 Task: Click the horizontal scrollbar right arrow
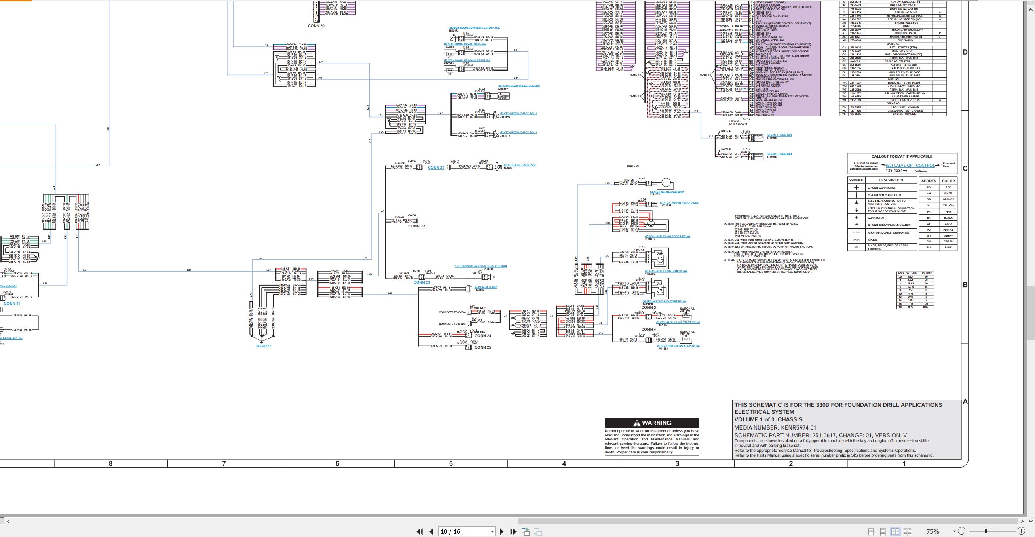(1022, 521)
